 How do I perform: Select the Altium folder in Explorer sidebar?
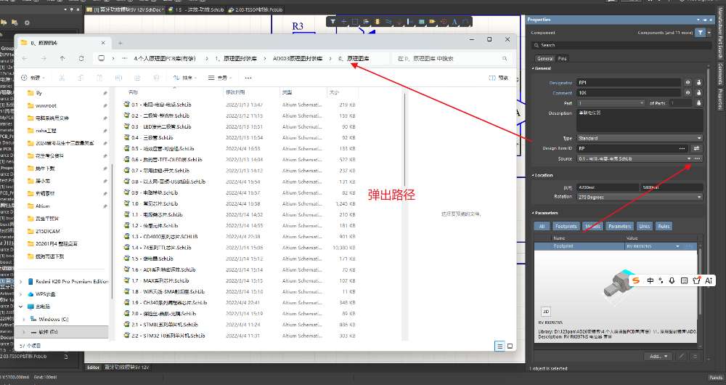(43, 206)
